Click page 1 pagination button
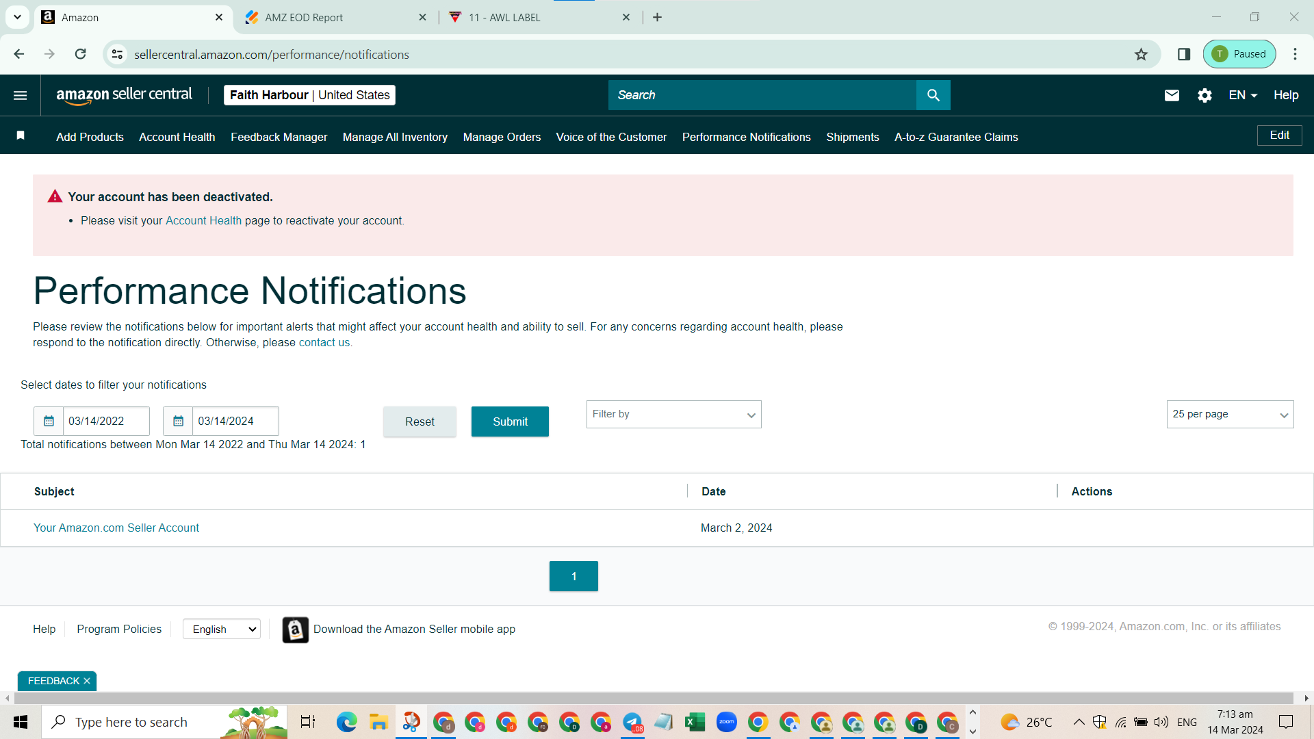 [x=574, y=576]
